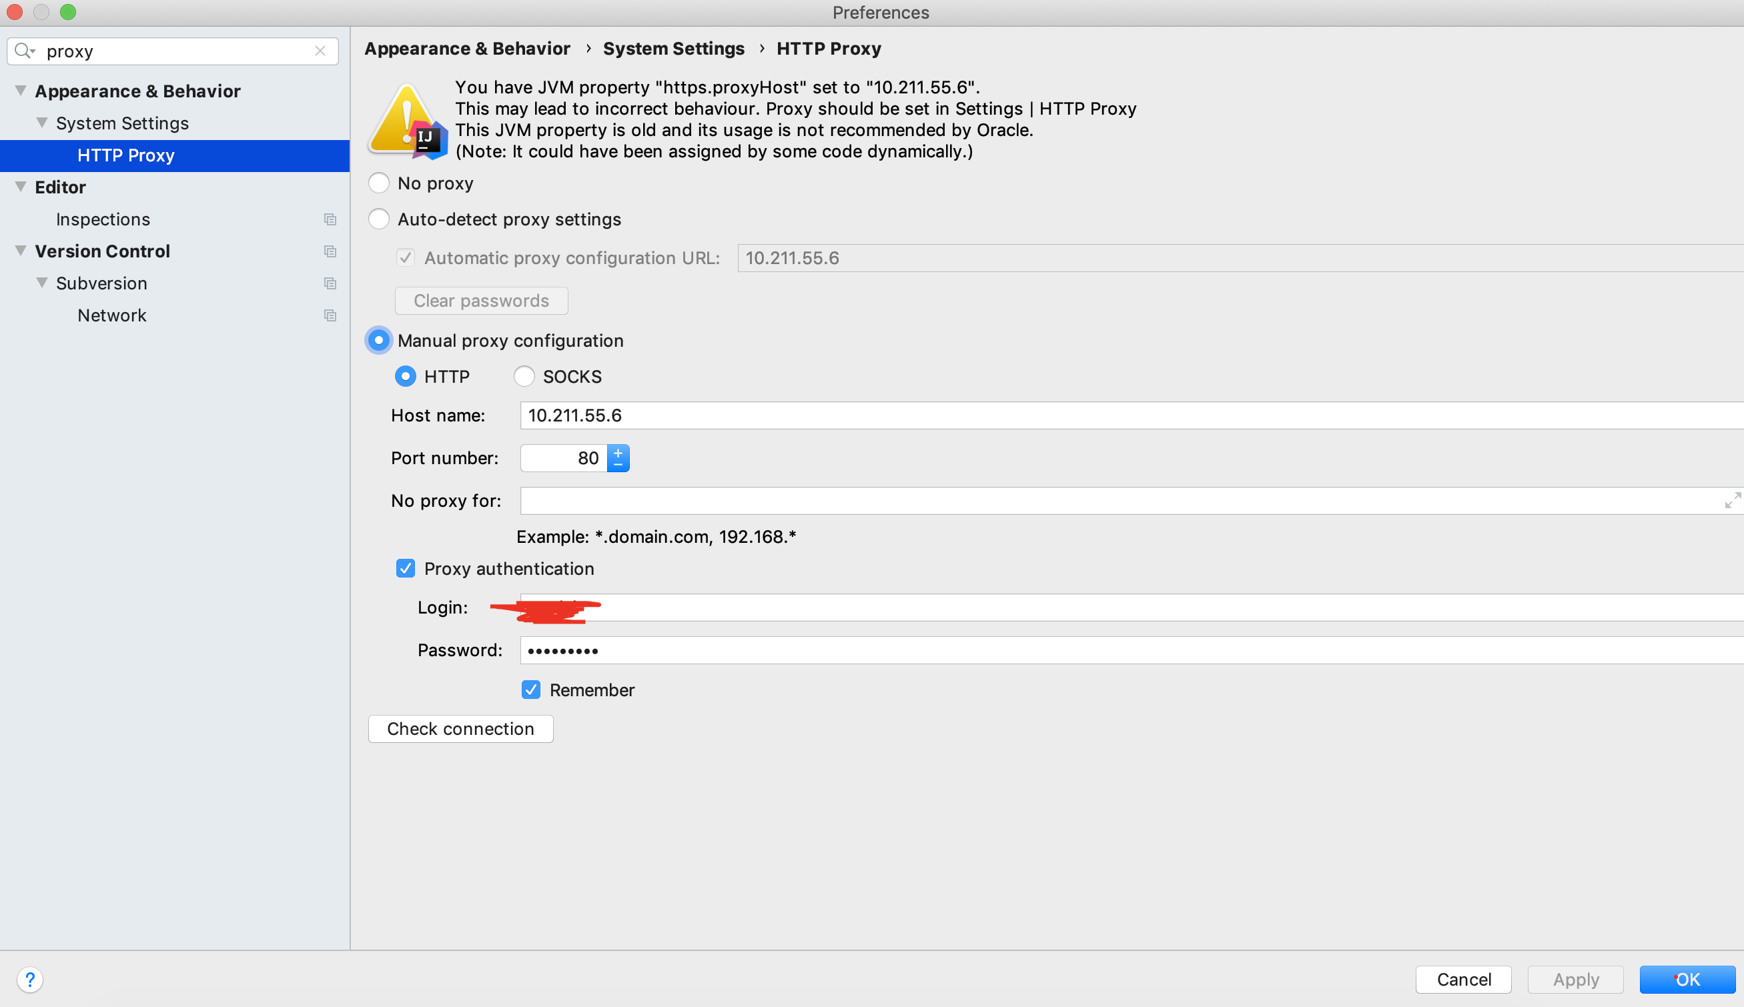Toggle the Remember password checkbox
The image size is (1744, 1007).
click(x=530, y=690)
